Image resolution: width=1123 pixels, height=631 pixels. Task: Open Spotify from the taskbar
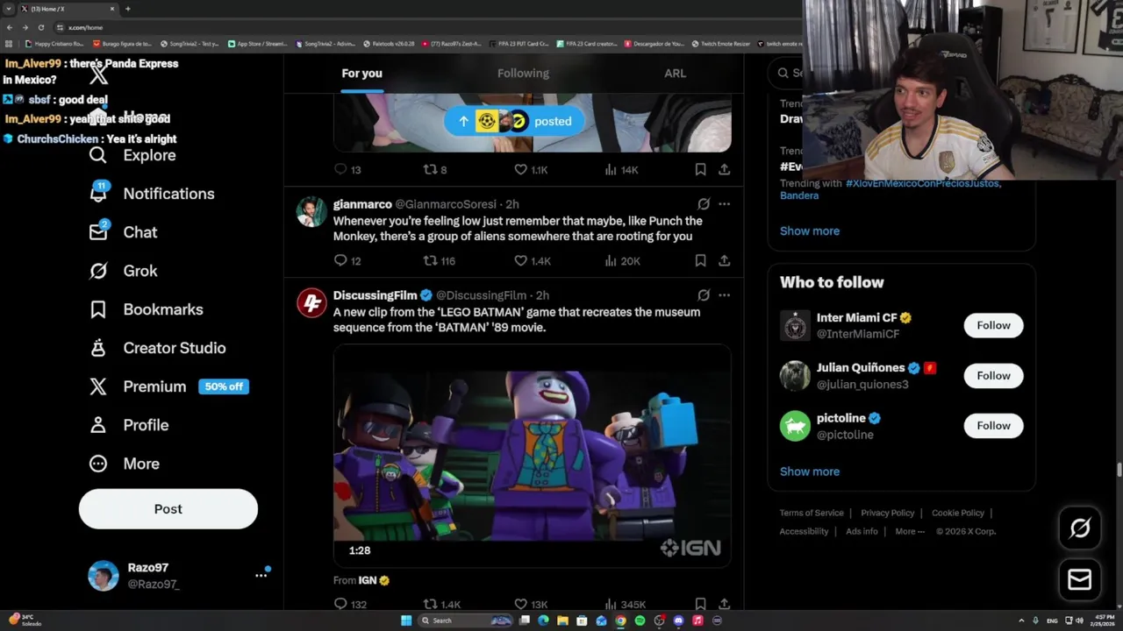tap(640, 620)
